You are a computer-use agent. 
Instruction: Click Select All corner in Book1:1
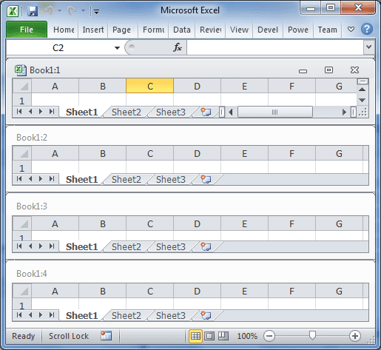click(22, 86)
